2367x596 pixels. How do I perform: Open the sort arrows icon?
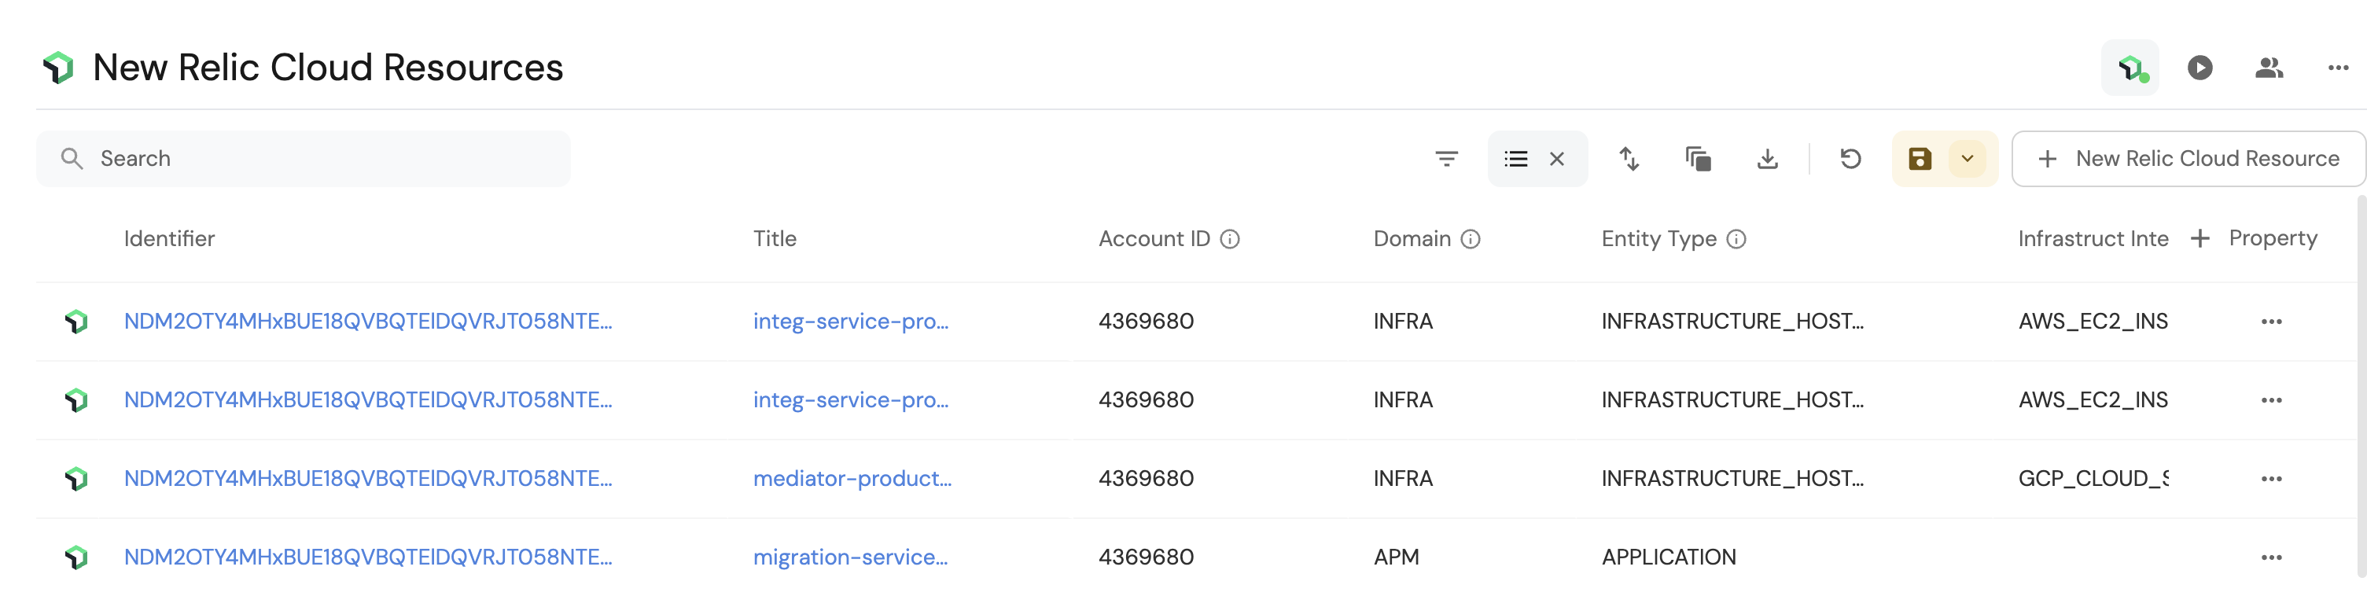1629,159
